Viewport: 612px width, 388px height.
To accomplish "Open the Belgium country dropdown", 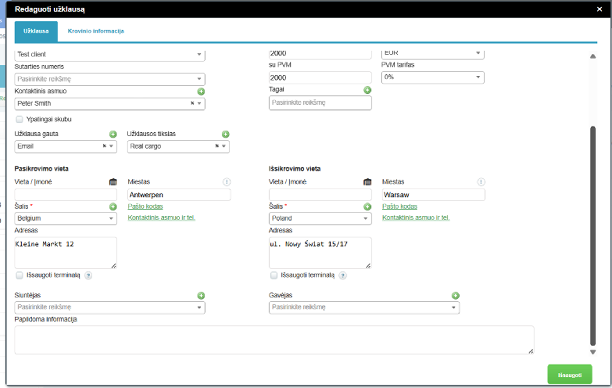I will (x=65, y=218).
